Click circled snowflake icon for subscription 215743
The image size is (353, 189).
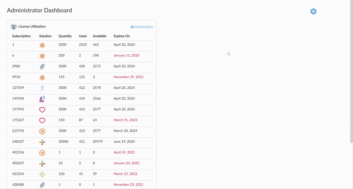point(42,131)
